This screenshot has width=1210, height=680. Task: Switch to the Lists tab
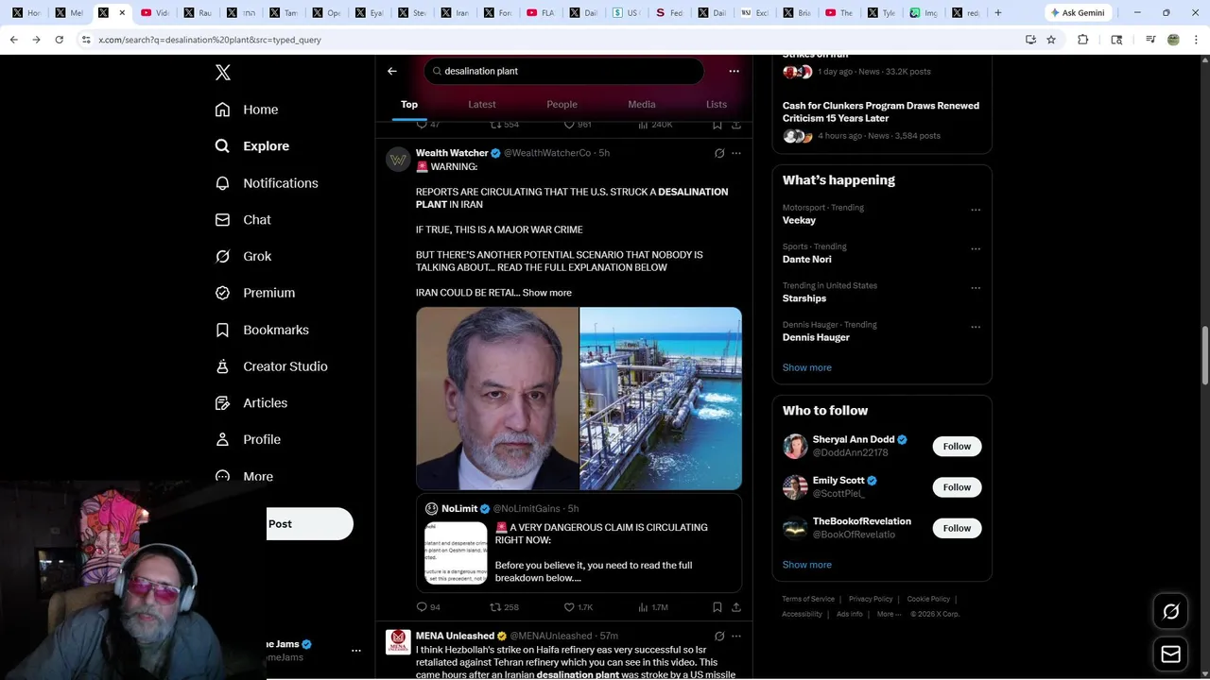(717, 105)
